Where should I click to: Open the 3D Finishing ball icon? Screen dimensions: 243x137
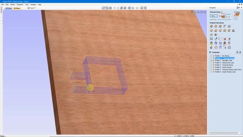point(216,35)
